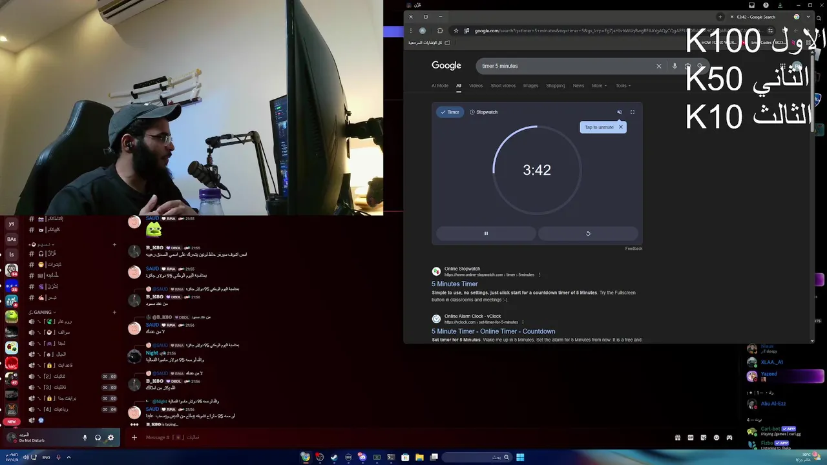Open member Yazeed in member list
Image resolution: width=827 pixels, height=465 pixels.
click(785, 376)
